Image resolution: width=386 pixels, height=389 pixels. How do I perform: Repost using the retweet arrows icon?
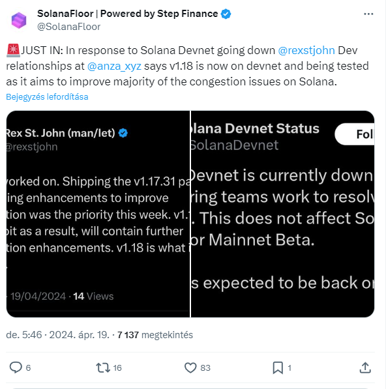point(103,367)
